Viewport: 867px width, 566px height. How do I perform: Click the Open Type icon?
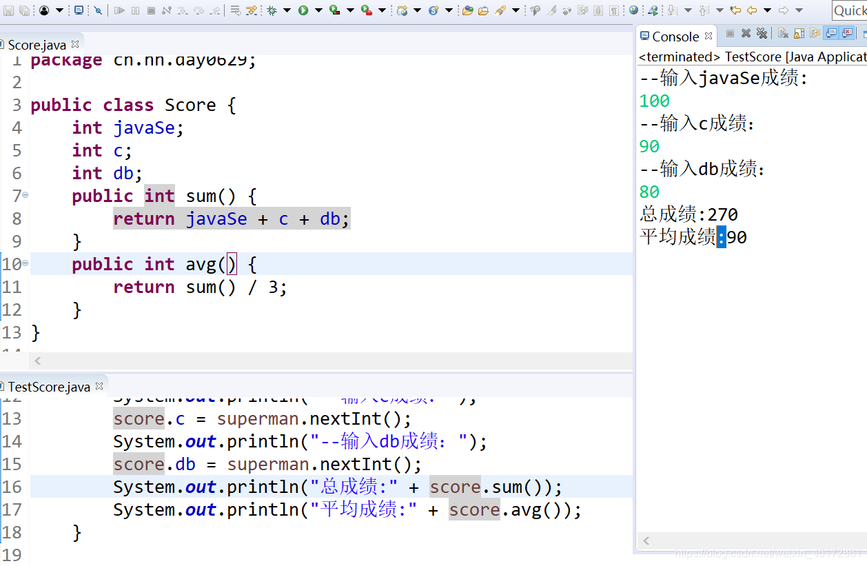[x=467, y=10]
